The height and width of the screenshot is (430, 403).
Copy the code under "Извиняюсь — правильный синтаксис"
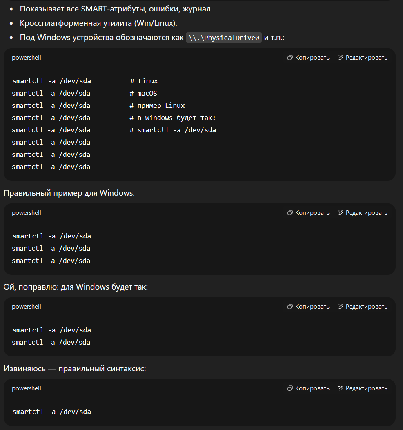coord(309,388)
